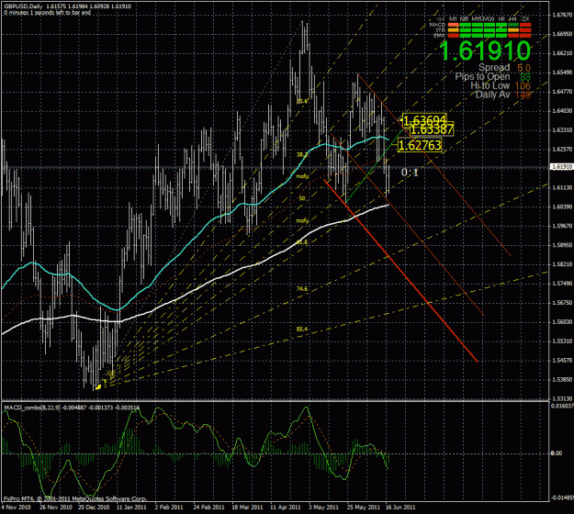574x514 pixels.
Task: Click the 26 Nov 2010 date label
Action: pyautogui.click(x=56, y=508)
